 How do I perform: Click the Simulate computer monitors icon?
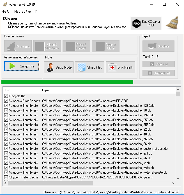(152, 46)
